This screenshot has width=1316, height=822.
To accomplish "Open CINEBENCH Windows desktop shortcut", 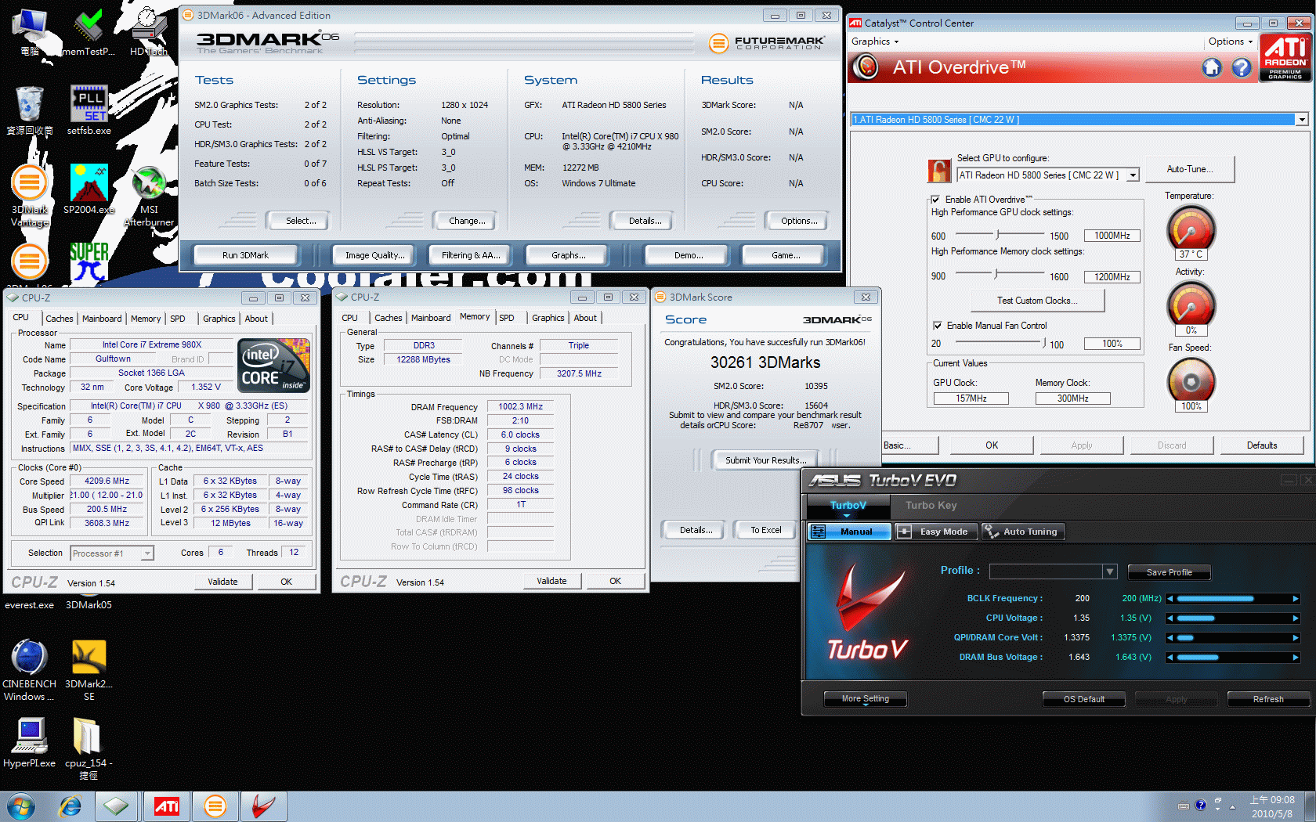I will (29, 669).
